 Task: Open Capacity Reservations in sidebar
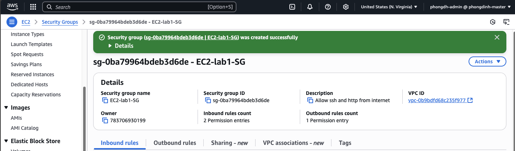point(36,95)
